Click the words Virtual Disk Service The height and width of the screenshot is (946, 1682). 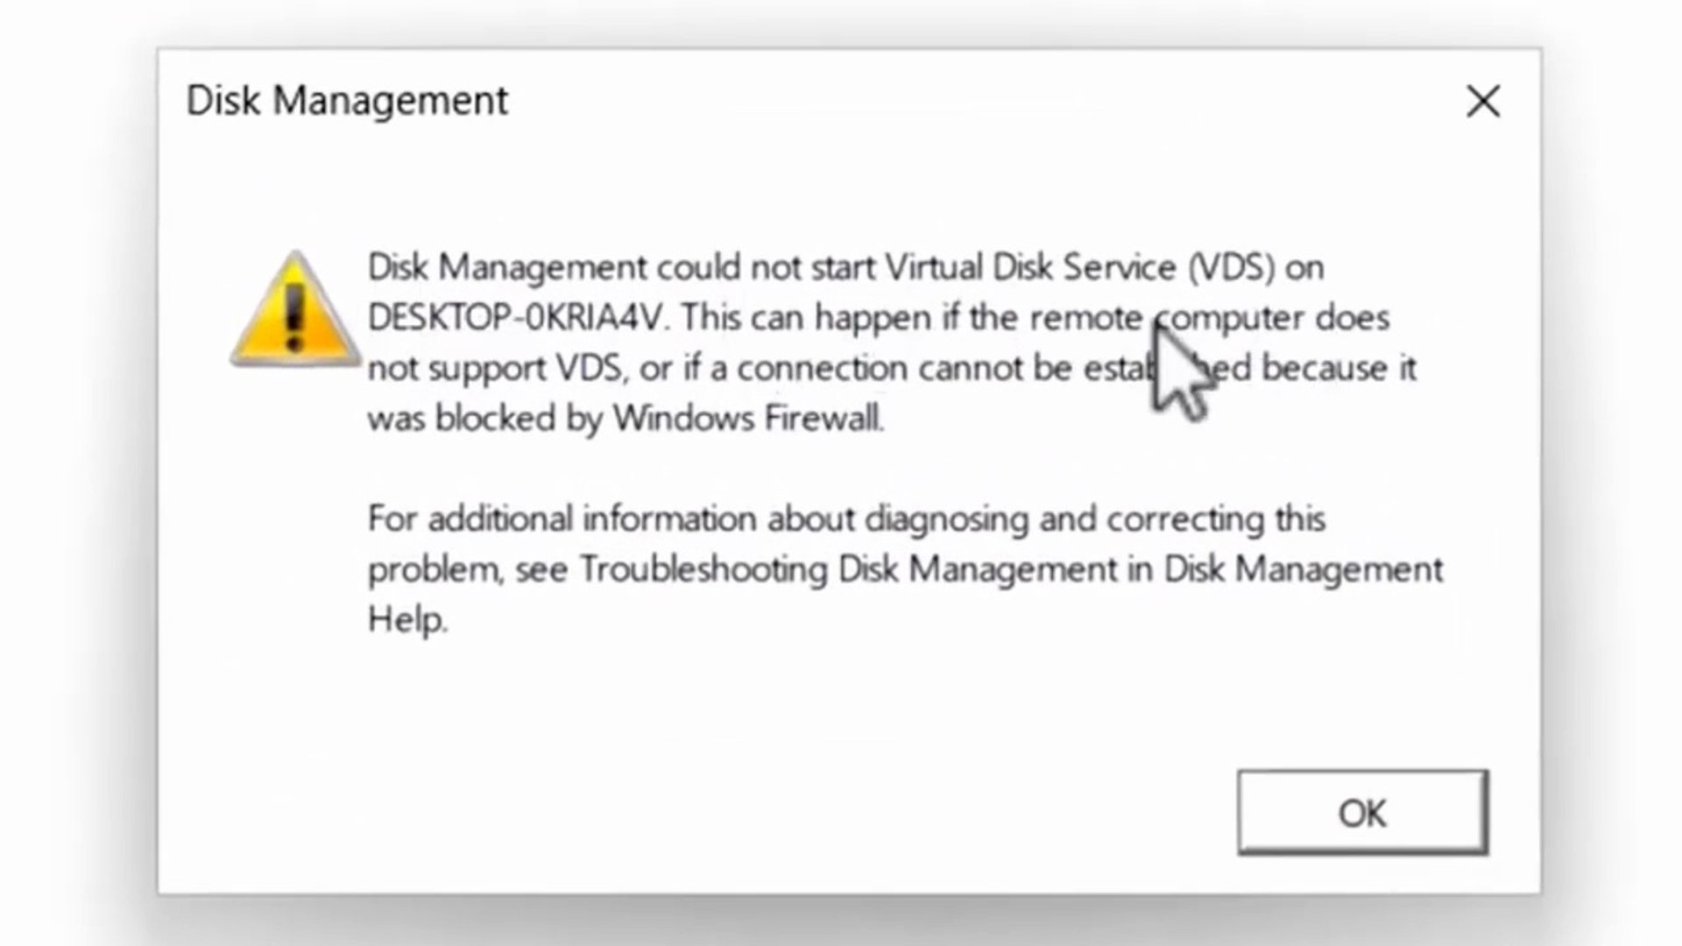[1030, 267]
